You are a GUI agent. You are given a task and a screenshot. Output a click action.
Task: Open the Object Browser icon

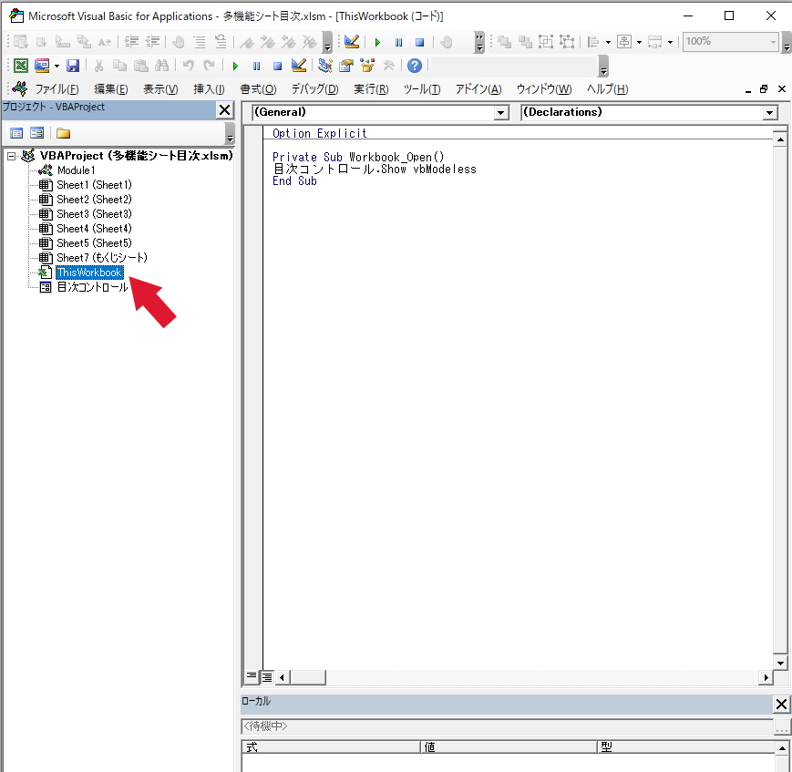click(x=367, y=66)
